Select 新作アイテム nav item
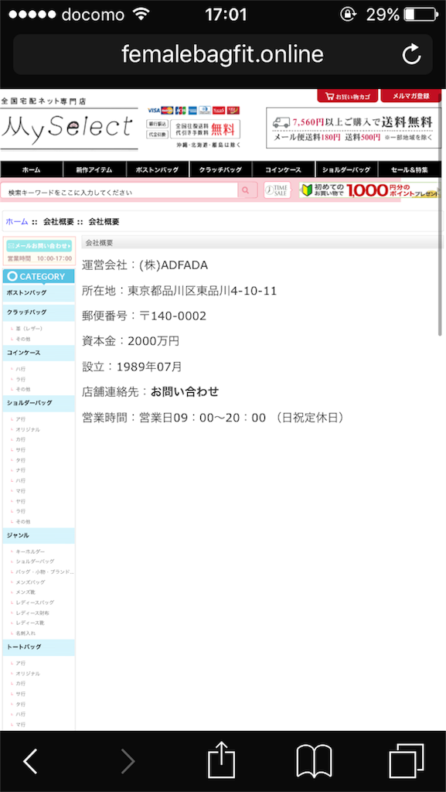The image size is (446, 792). pos(94,169)
